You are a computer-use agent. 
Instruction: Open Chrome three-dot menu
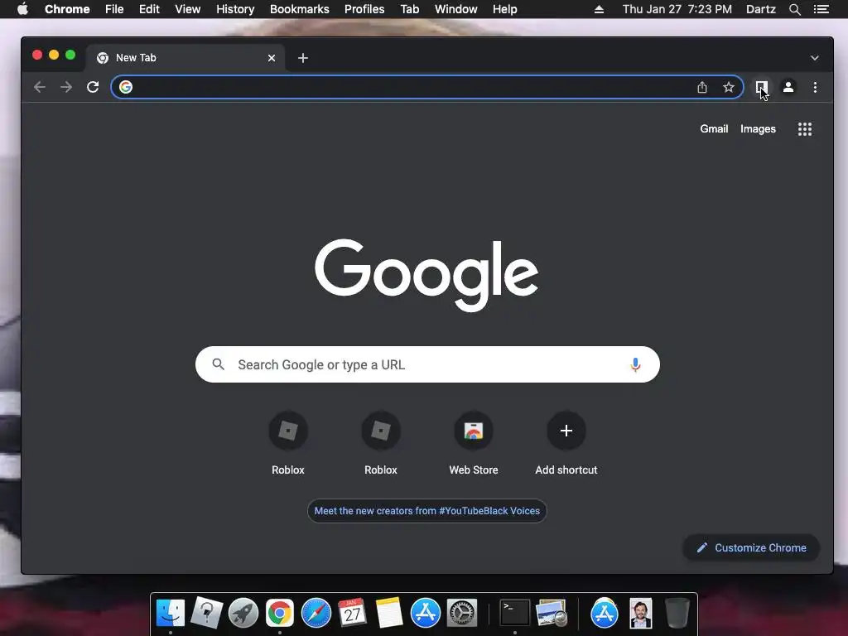tap(815, 87)
